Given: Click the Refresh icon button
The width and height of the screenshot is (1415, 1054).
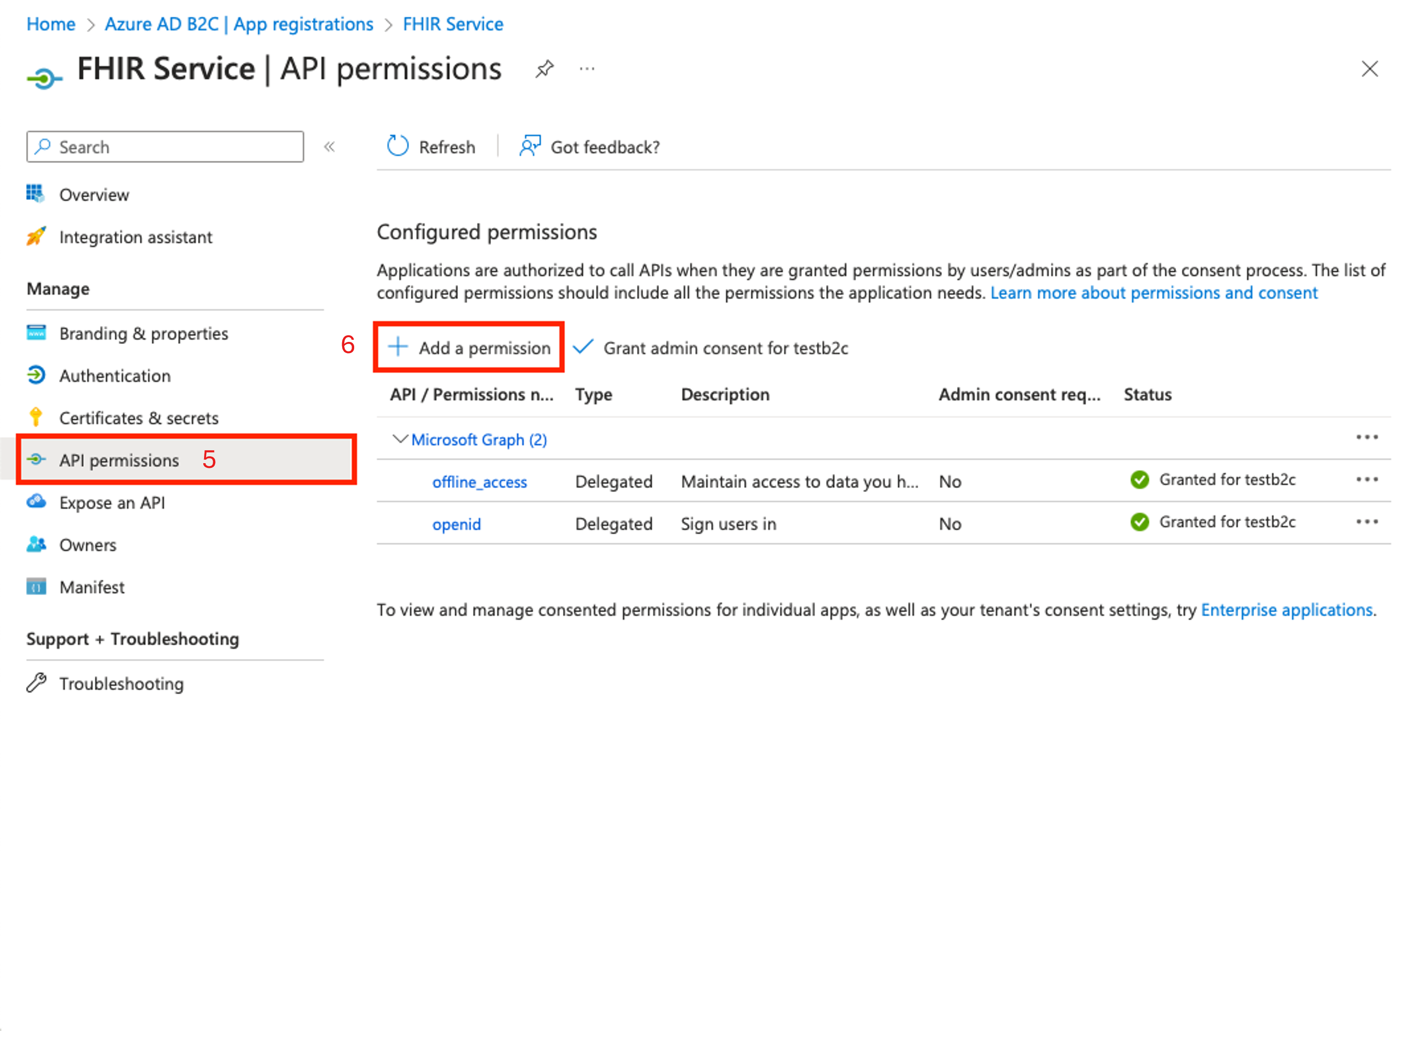Looking at the screenshot, I should click(398, 147).
